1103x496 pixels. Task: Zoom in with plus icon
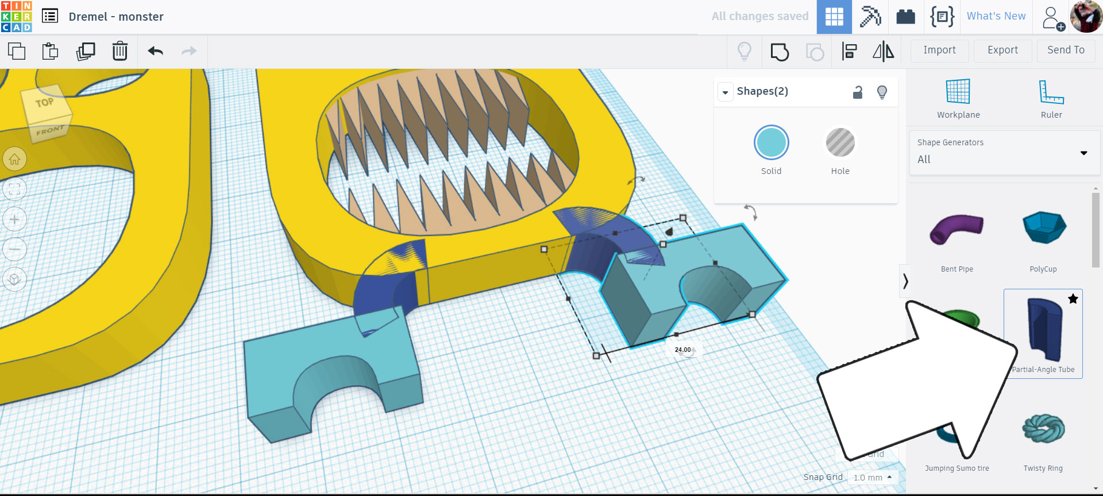tap(14, 219)
